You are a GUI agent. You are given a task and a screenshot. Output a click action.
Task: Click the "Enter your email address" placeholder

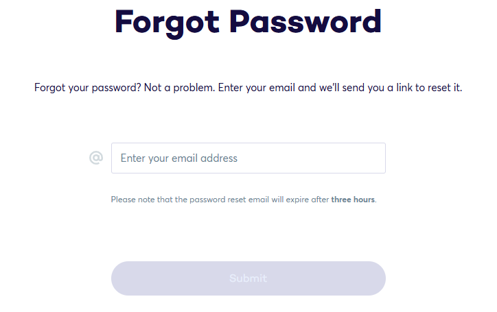coord(179,158)
